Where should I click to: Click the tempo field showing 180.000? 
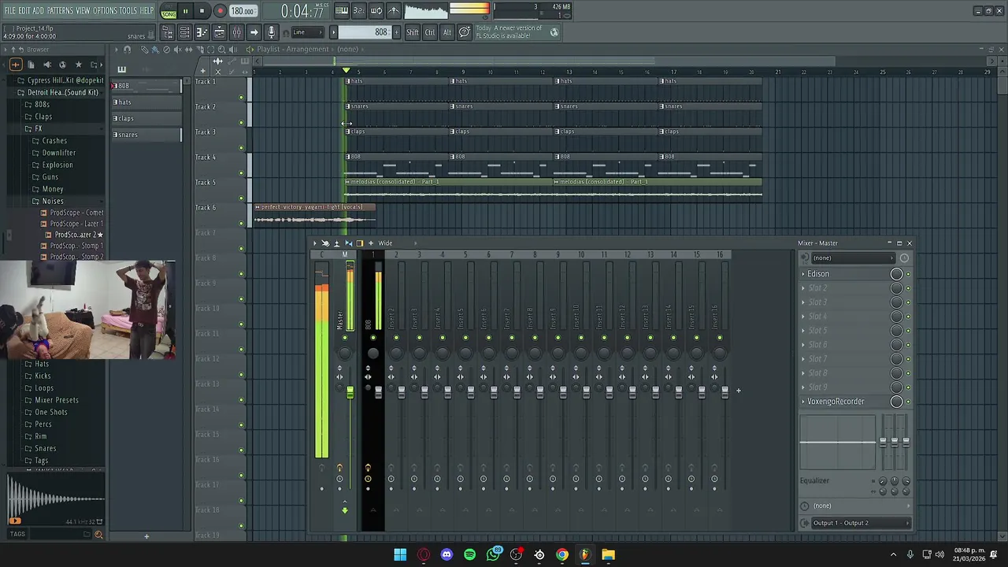(x=243, y=12)
